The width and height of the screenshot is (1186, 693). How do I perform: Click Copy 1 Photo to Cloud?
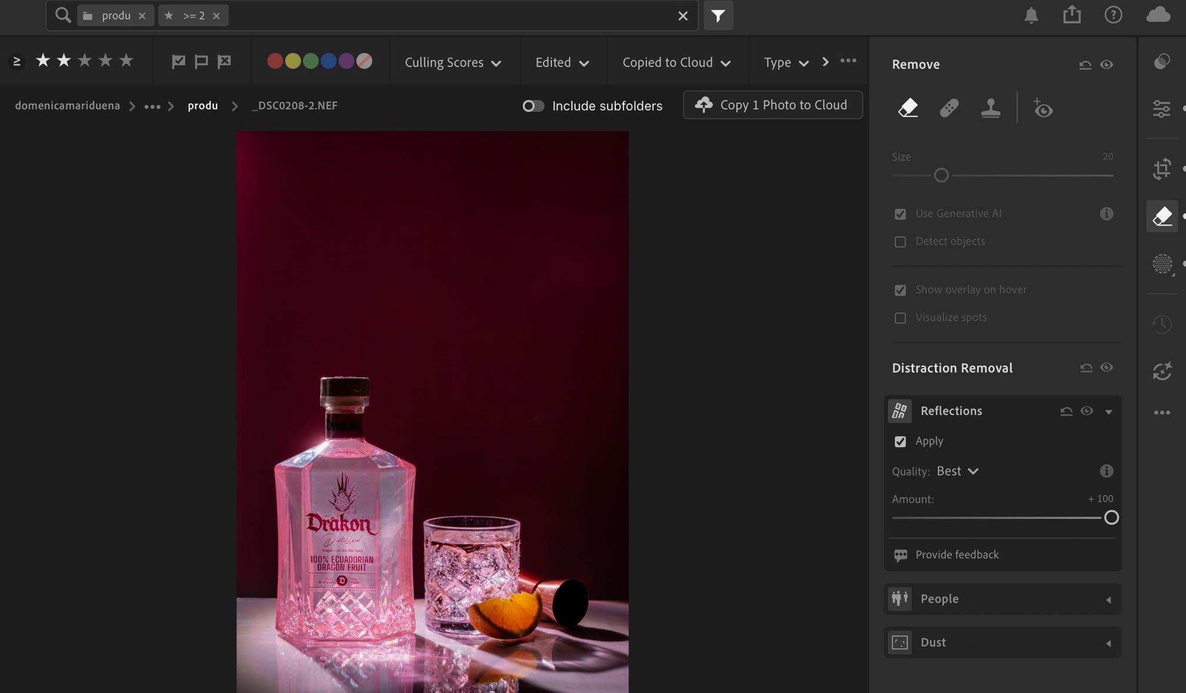[x=772, y=105]
